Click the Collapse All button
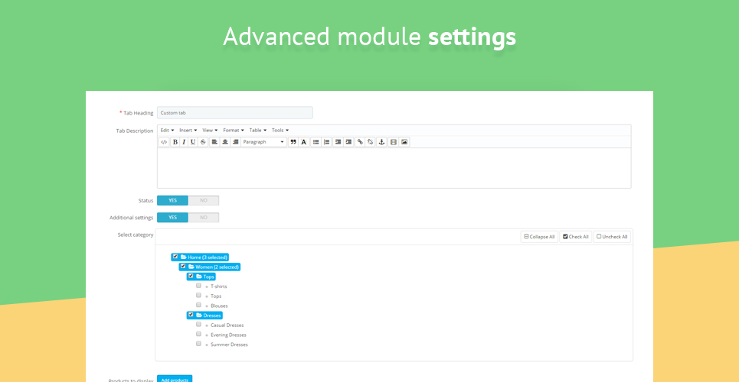Image resolution: width=739 pixels, height=382 pixels. pos(539,237)
